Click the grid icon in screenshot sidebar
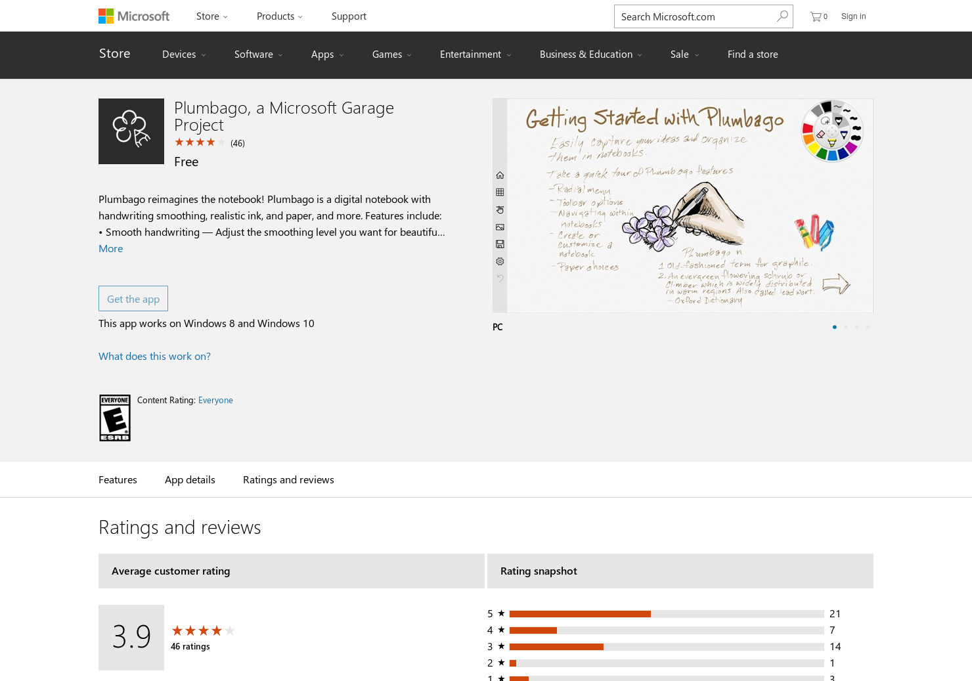This screenshot has height=681, width=972. pyautogui.click(x=500, y=192)
